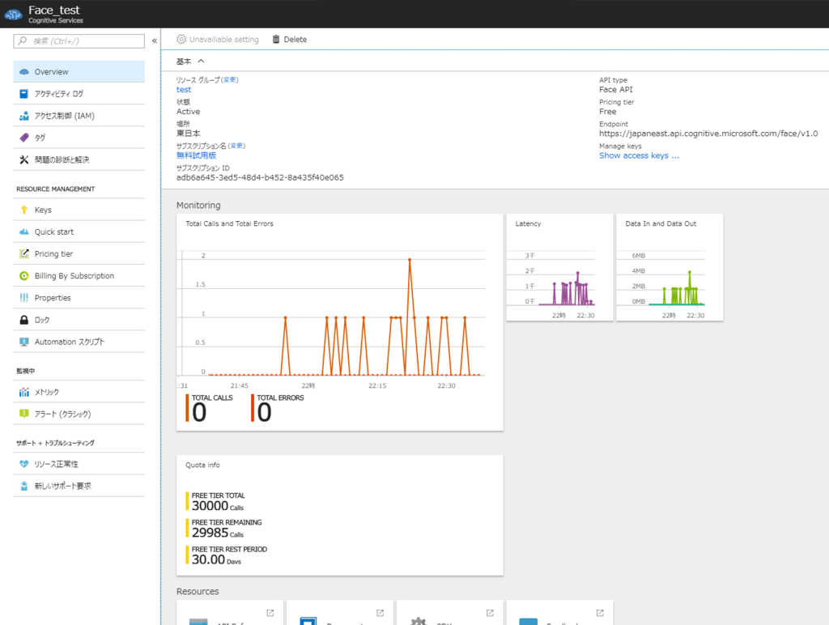Open the Latency chart tile
Viewport: 829px width, 625px height.
pyautogui.click(x=559, y=267)
